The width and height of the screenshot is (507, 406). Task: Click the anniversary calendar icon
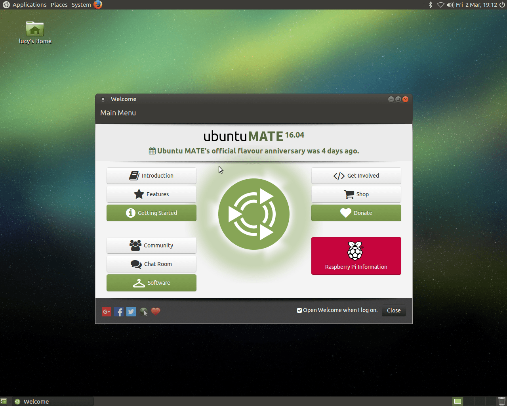click(152, 151)
